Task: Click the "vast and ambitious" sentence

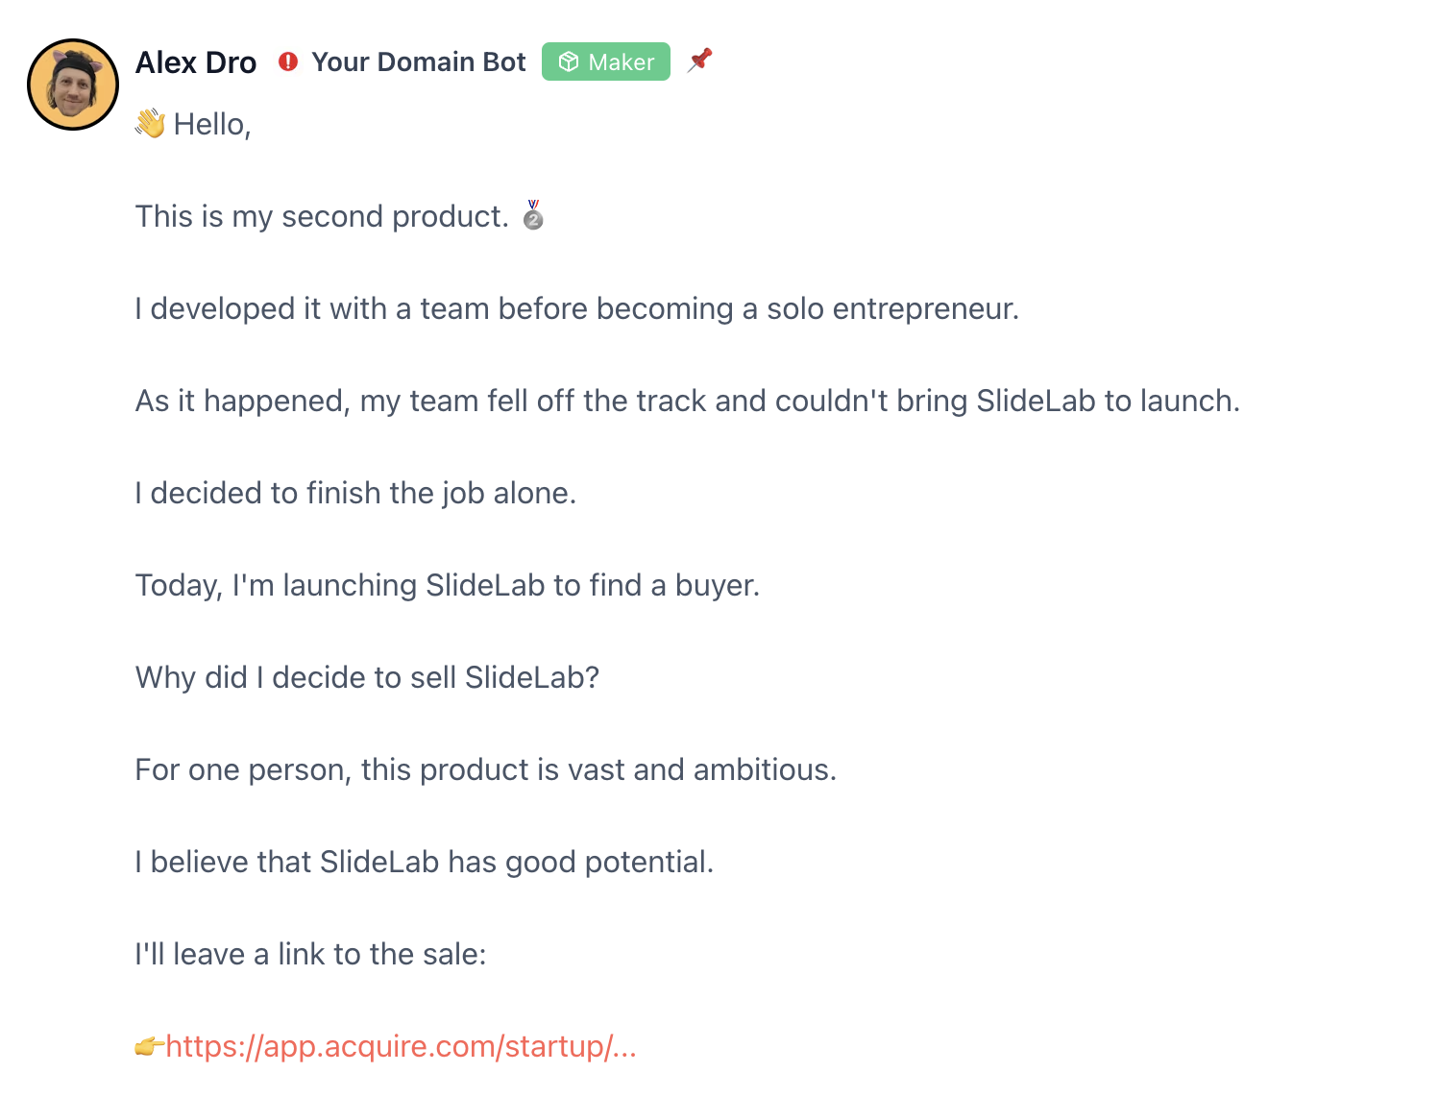Action: click(486, 770)
